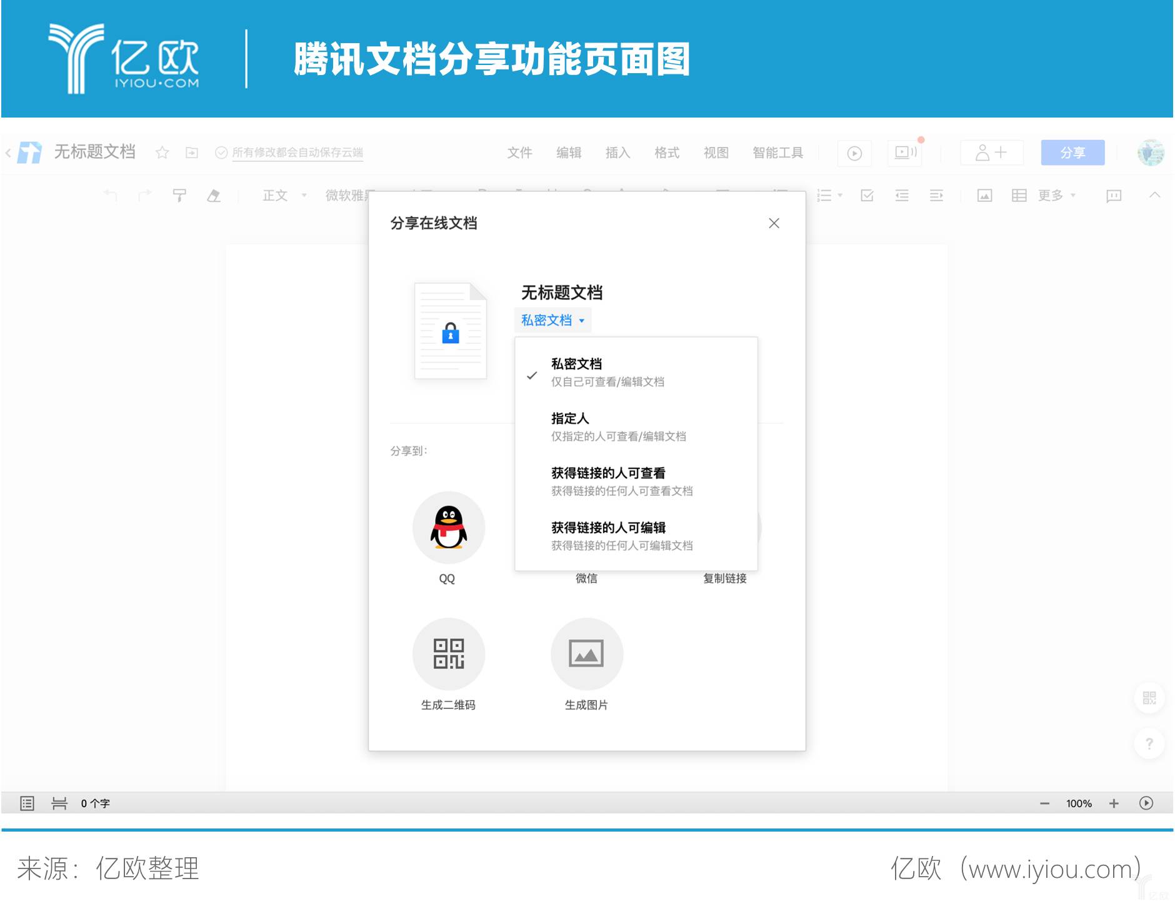Click the clear formatting eraser icon
The width and height of the screenshot is (1175, 906).
[x=214, y=196]
